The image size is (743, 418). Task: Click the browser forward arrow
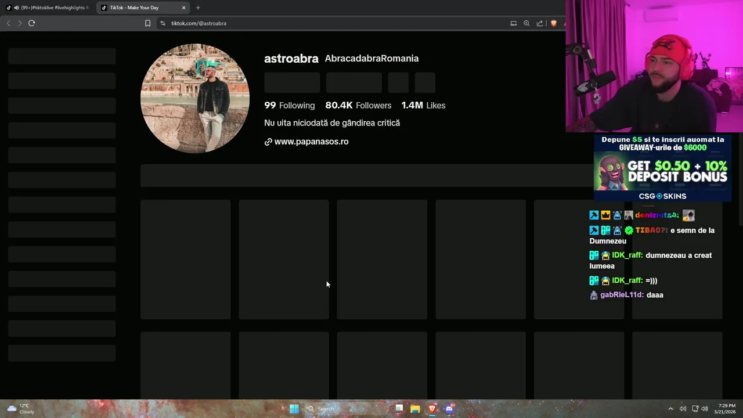click(20, 23)
